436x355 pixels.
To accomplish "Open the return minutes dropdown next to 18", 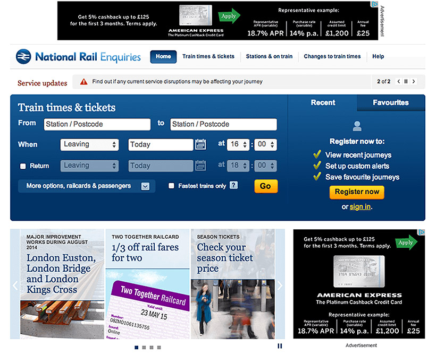I will click(265, 166).
